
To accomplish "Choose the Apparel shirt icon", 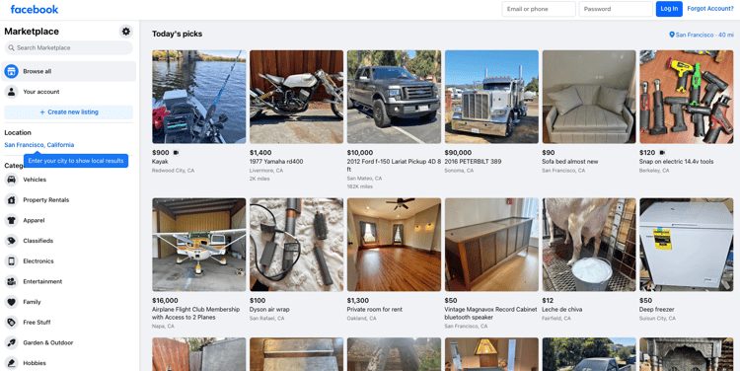I will coord(11,220).
